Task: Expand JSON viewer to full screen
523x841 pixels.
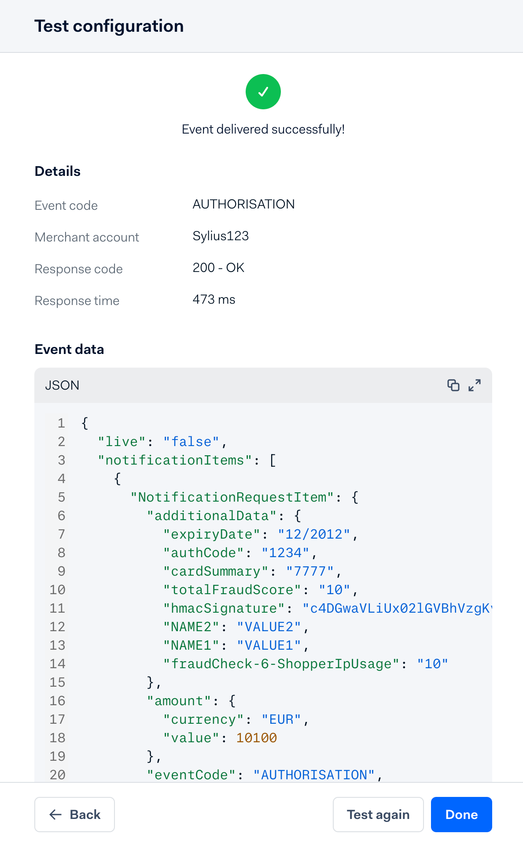Action: click(474, 385)
